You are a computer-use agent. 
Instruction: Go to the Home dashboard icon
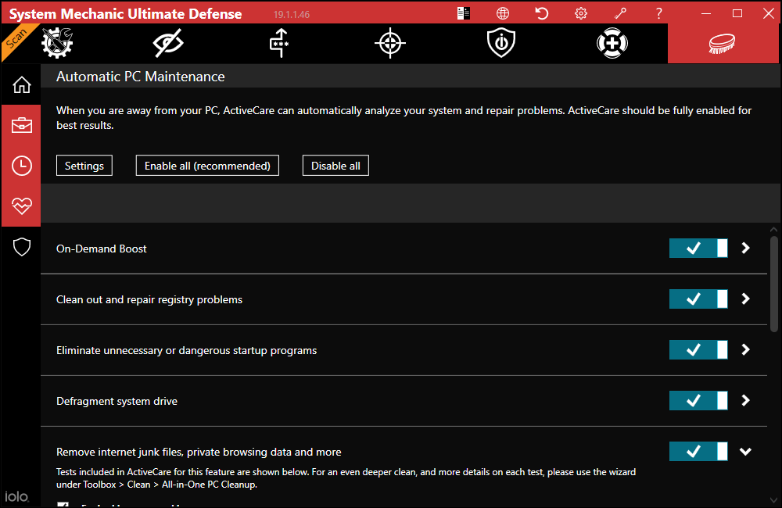[x=21, y=84]
